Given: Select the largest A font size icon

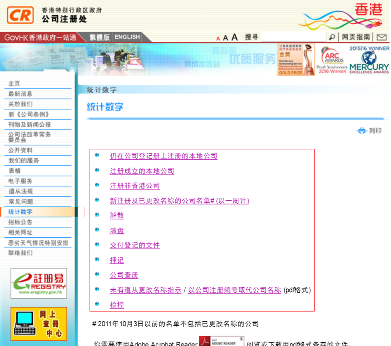Looking at the screenshot, I should tap(234, 37).
